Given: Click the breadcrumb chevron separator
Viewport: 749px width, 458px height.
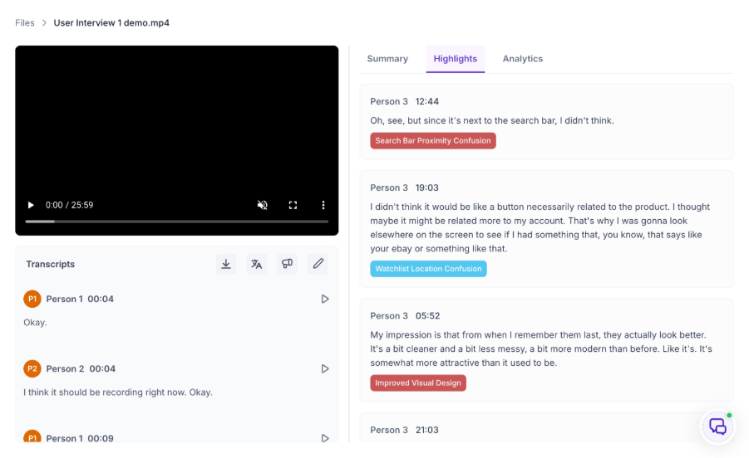Looking at the screenshot, I should pos(44,23).
